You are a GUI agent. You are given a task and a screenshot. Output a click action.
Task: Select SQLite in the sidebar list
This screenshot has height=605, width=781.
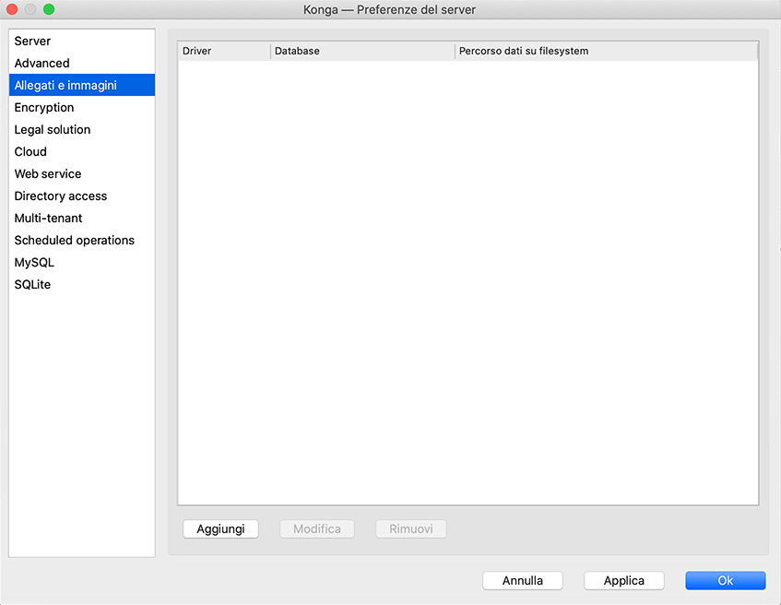(32, 285)
